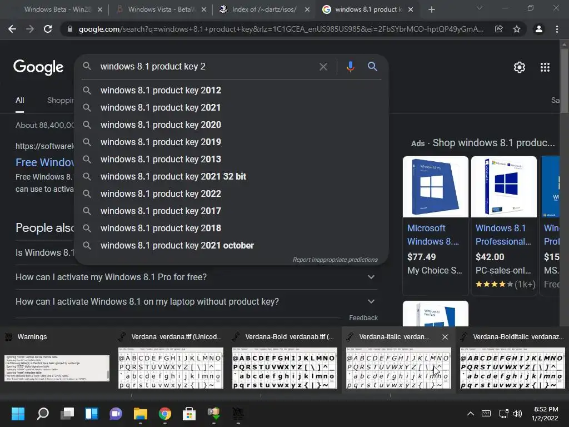Choose suggestion 'windows 8.1 product key 2021'
Image resolution: width=569 pixels, height=427 pixels.
pyautogui.click(x=232, y=107)
